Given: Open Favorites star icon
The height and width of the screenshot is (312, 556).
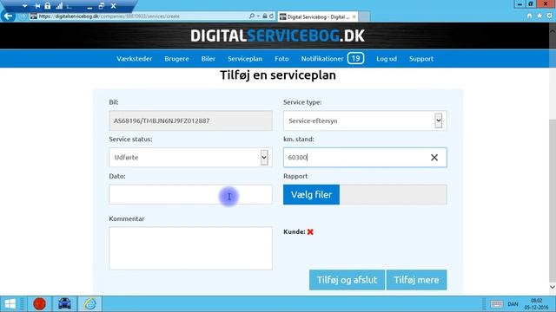Looking at the screenshot, I should tap(539, 16).
